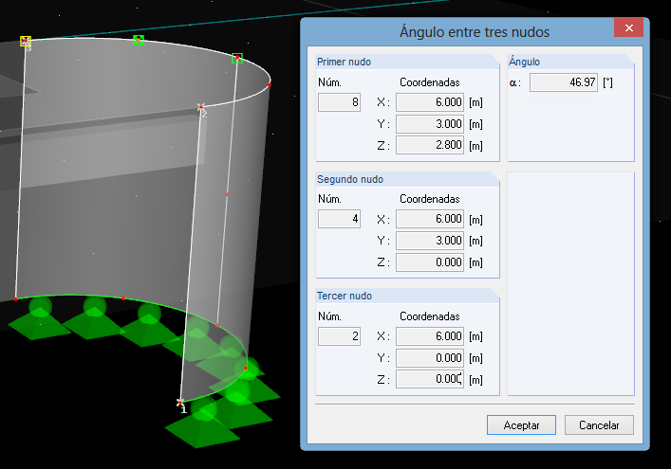
Task: Pick node 2 in the 3D model
Action: coord(200,106)
